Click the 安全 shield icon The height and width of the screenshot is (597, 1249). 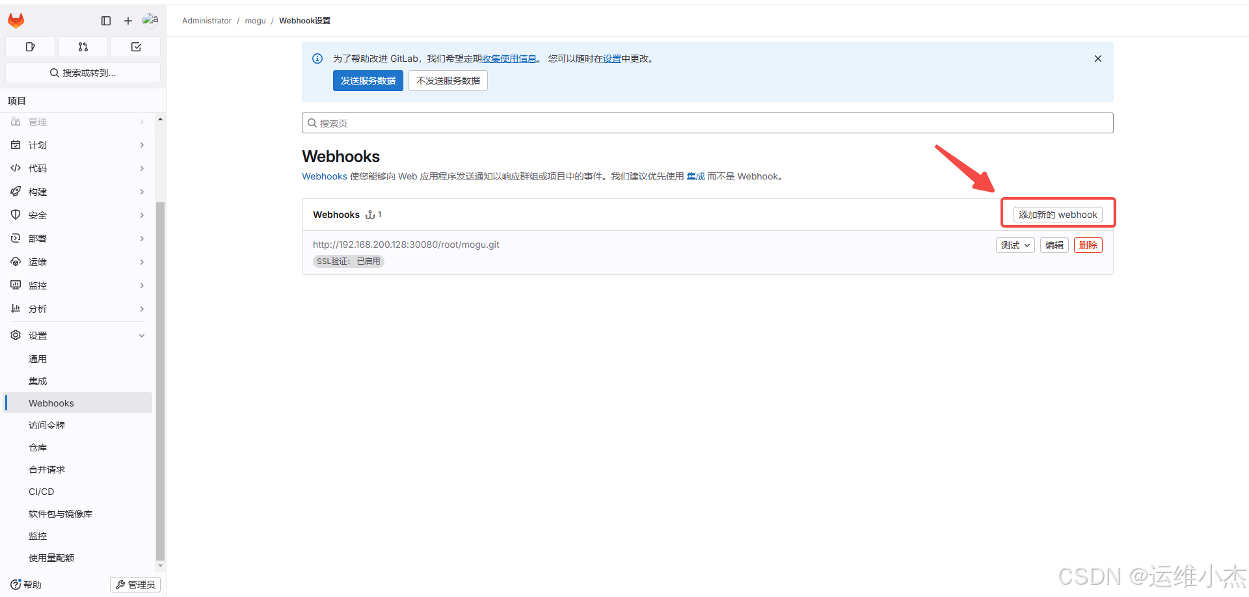tap(16, 215)
